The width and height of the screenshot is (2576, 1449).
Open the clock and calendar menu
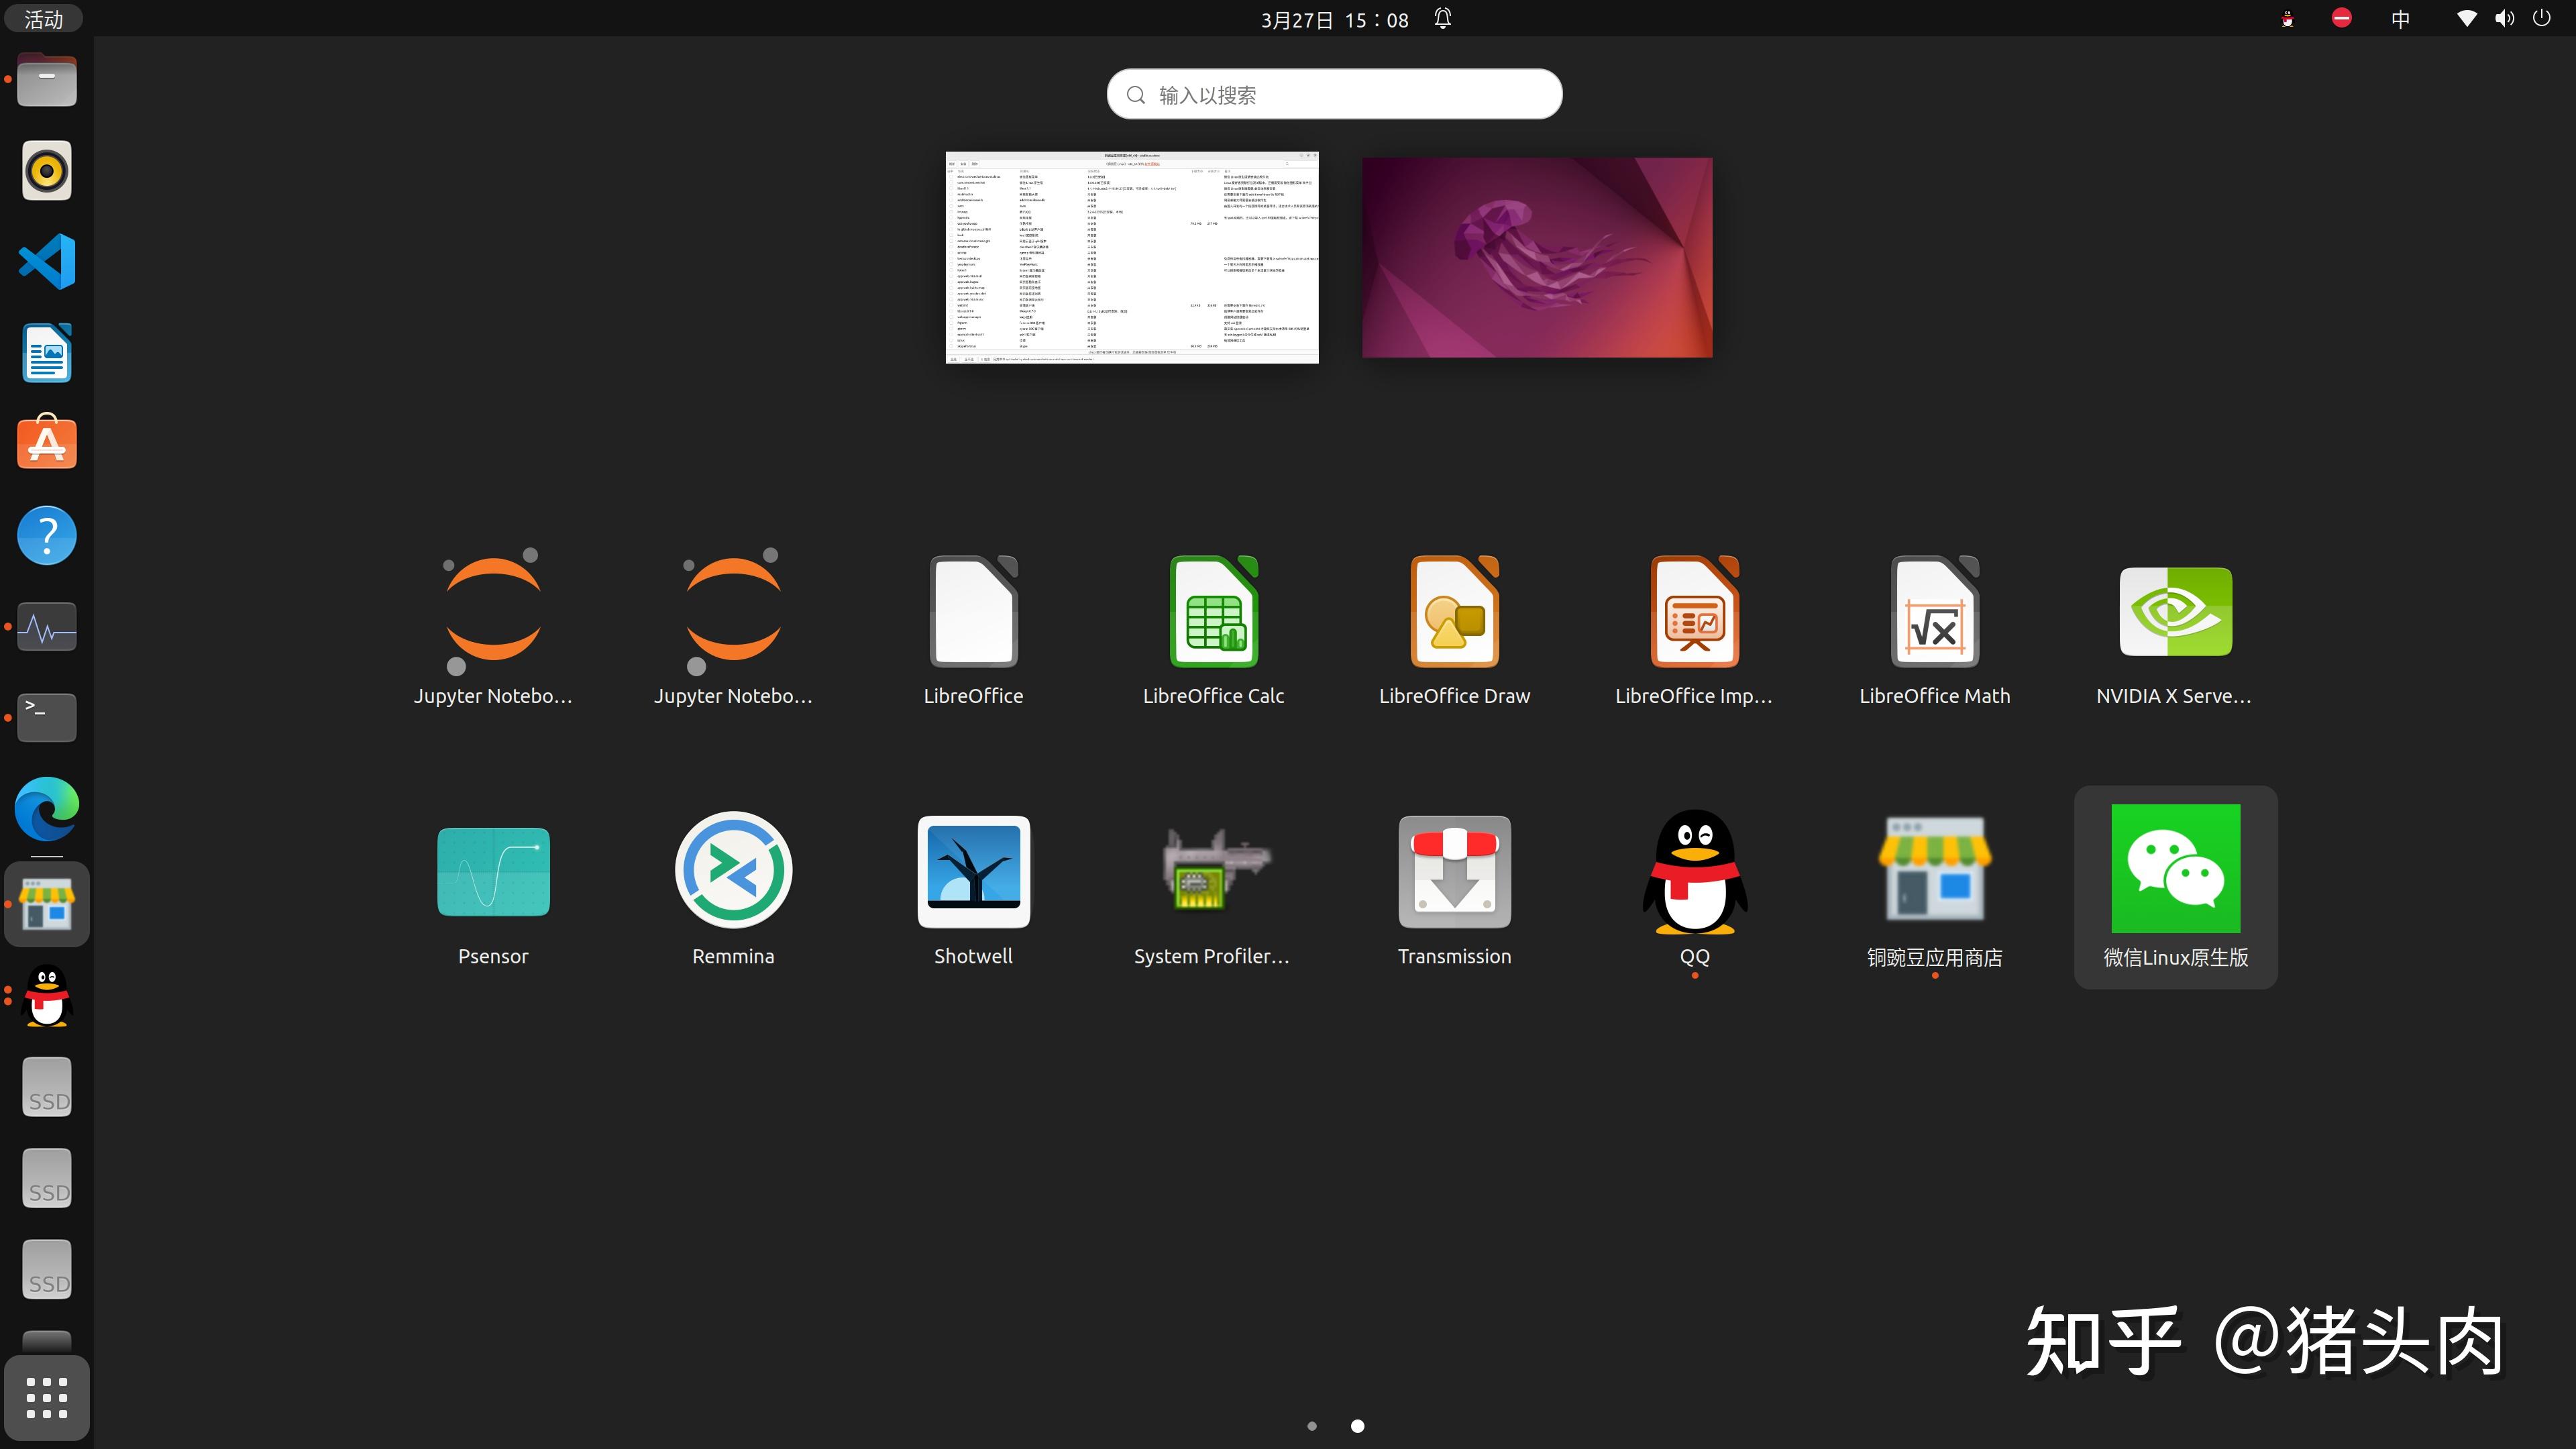(x=1334, y=19)
